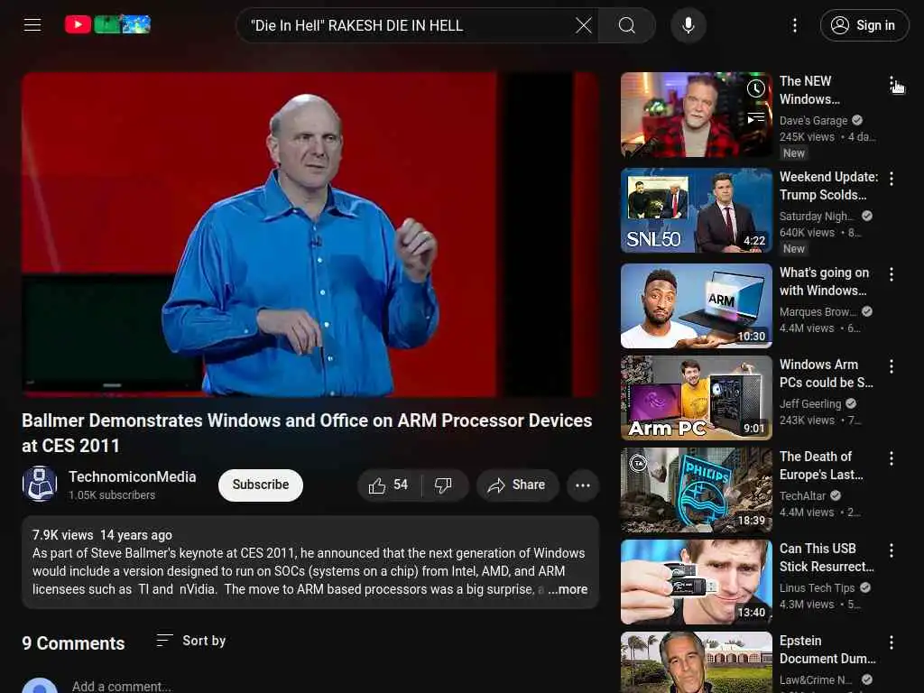924x693 pixels.
Task: Click title What's going on with Windows
Action: [824, 282]
